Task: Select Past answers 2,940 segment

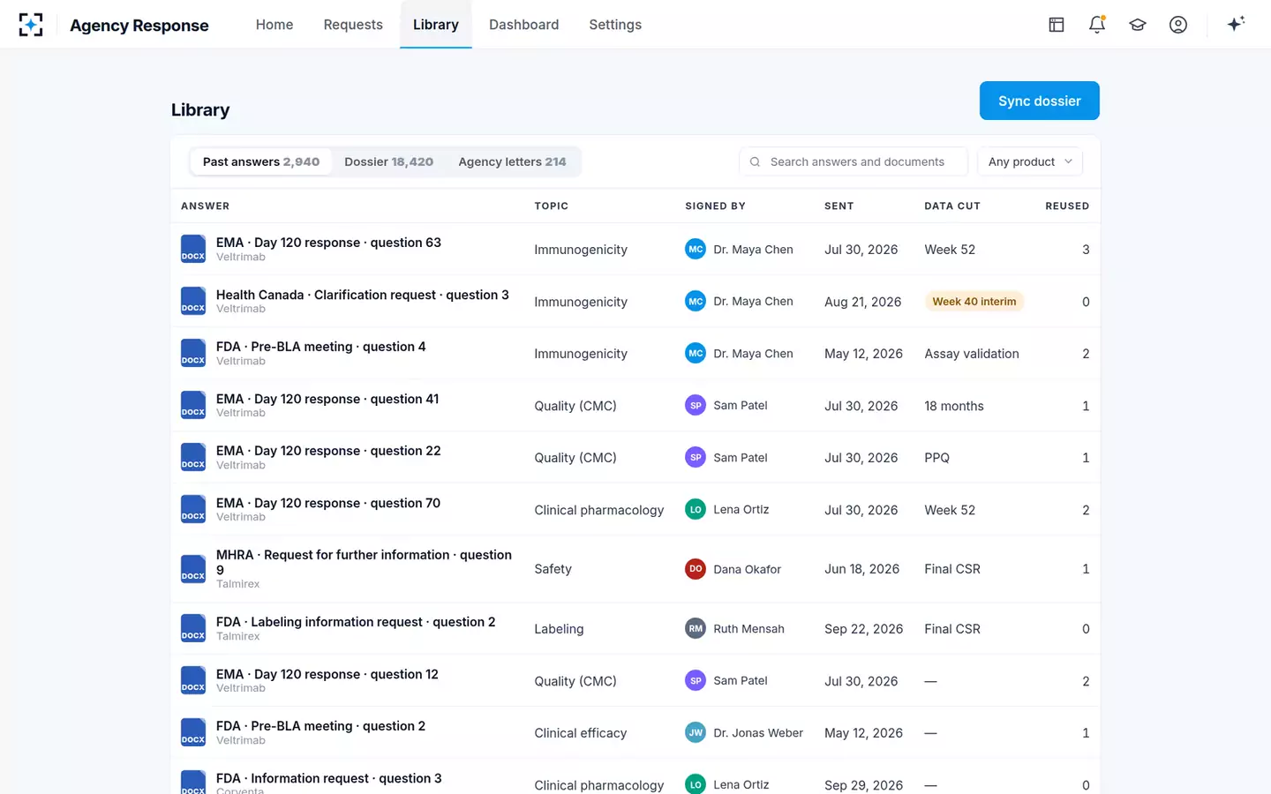Action: pos(261,161)
